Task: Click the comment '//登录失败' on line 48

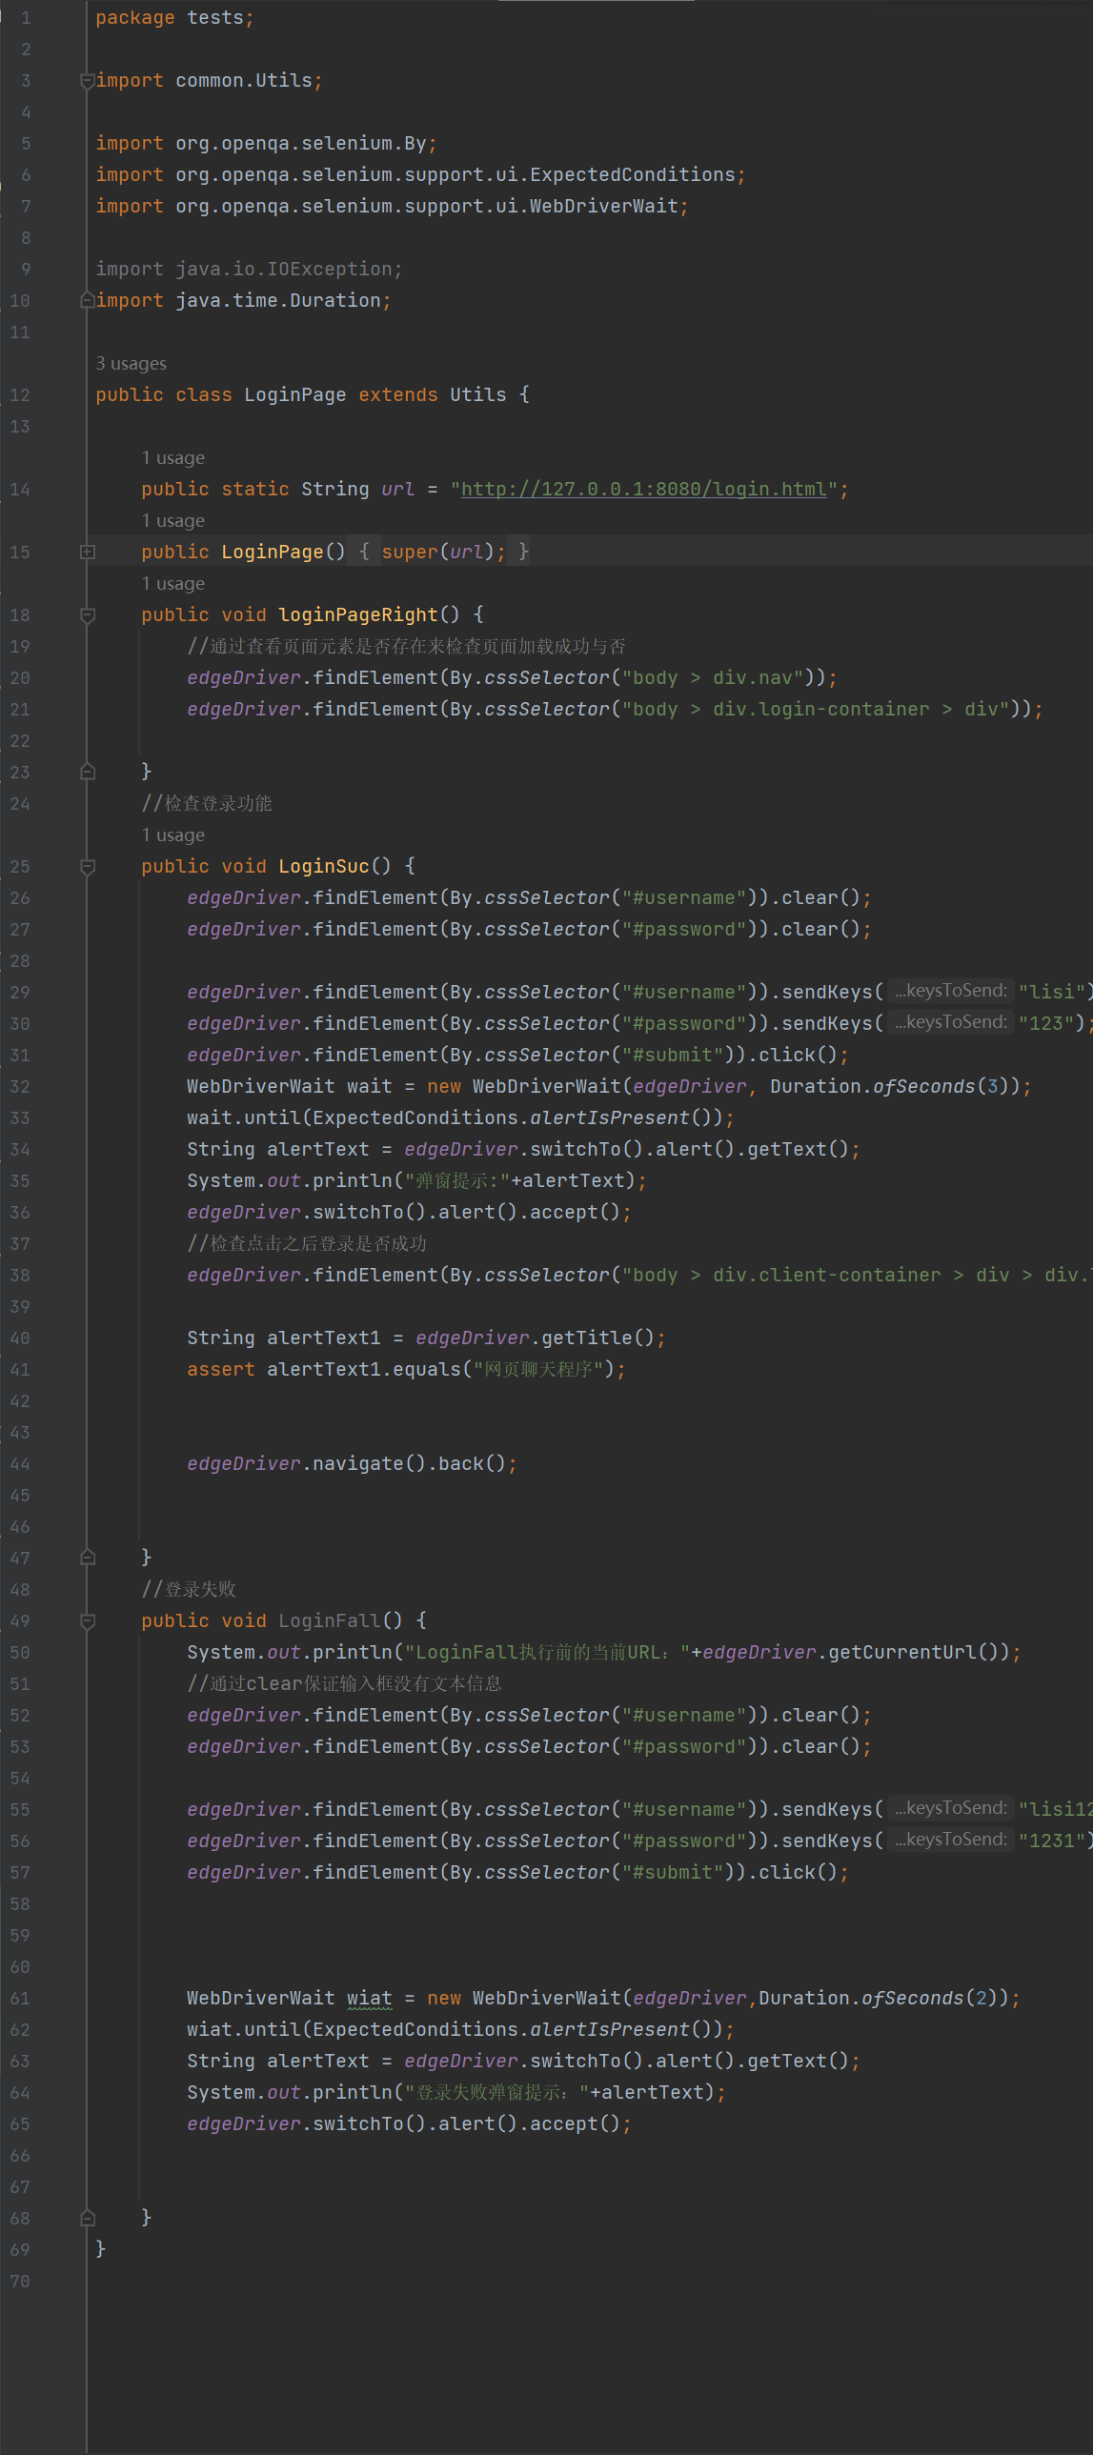Action: click(189, 1589)
